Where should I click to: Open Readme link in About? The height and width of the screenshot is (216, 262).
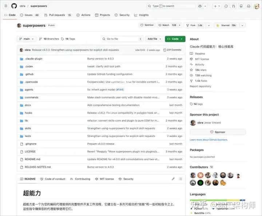[x=197, y=54]
